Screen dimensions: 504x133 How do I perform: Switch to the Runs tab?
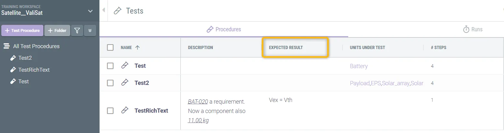tap(473, 29)
